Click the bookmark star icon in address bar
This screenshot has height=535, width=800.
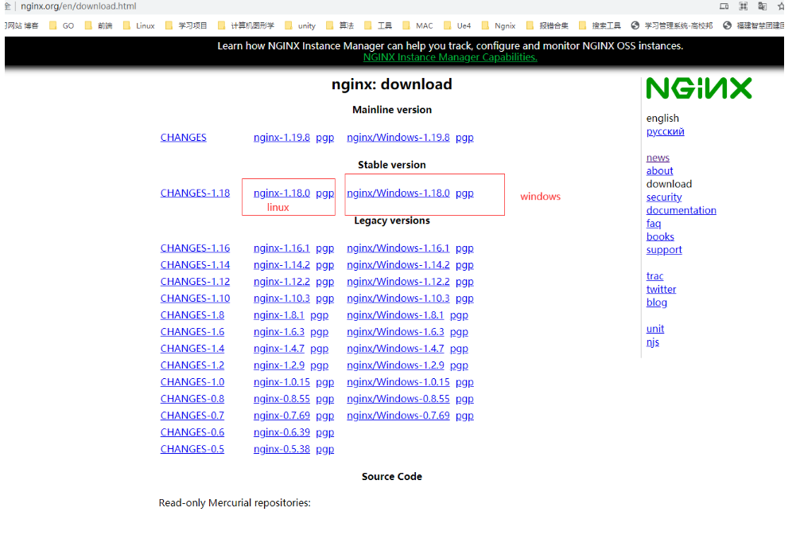(x=781, y=6)
